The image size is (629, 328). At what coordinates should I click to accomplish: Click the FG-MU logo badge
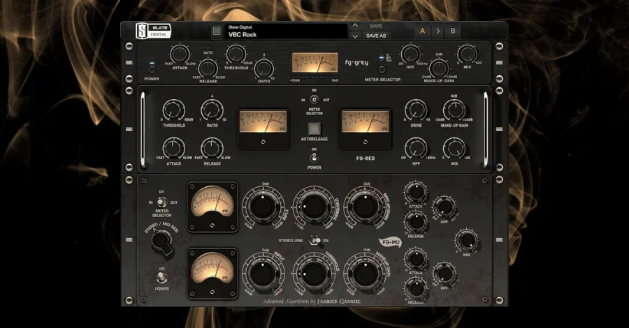coord(390,242)
